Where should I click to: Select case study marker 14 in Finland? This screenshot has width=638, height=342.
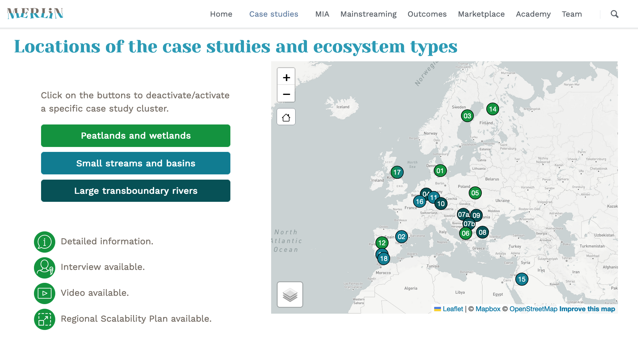[x=492, y=109]
